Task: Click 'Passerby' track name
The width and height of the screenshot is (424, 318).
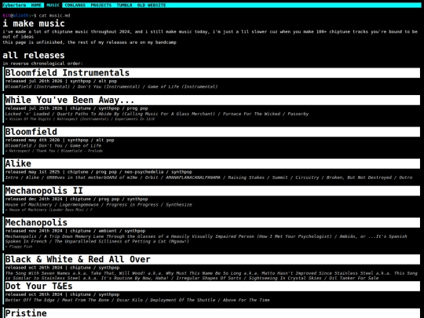Action: tap(298, 114)
